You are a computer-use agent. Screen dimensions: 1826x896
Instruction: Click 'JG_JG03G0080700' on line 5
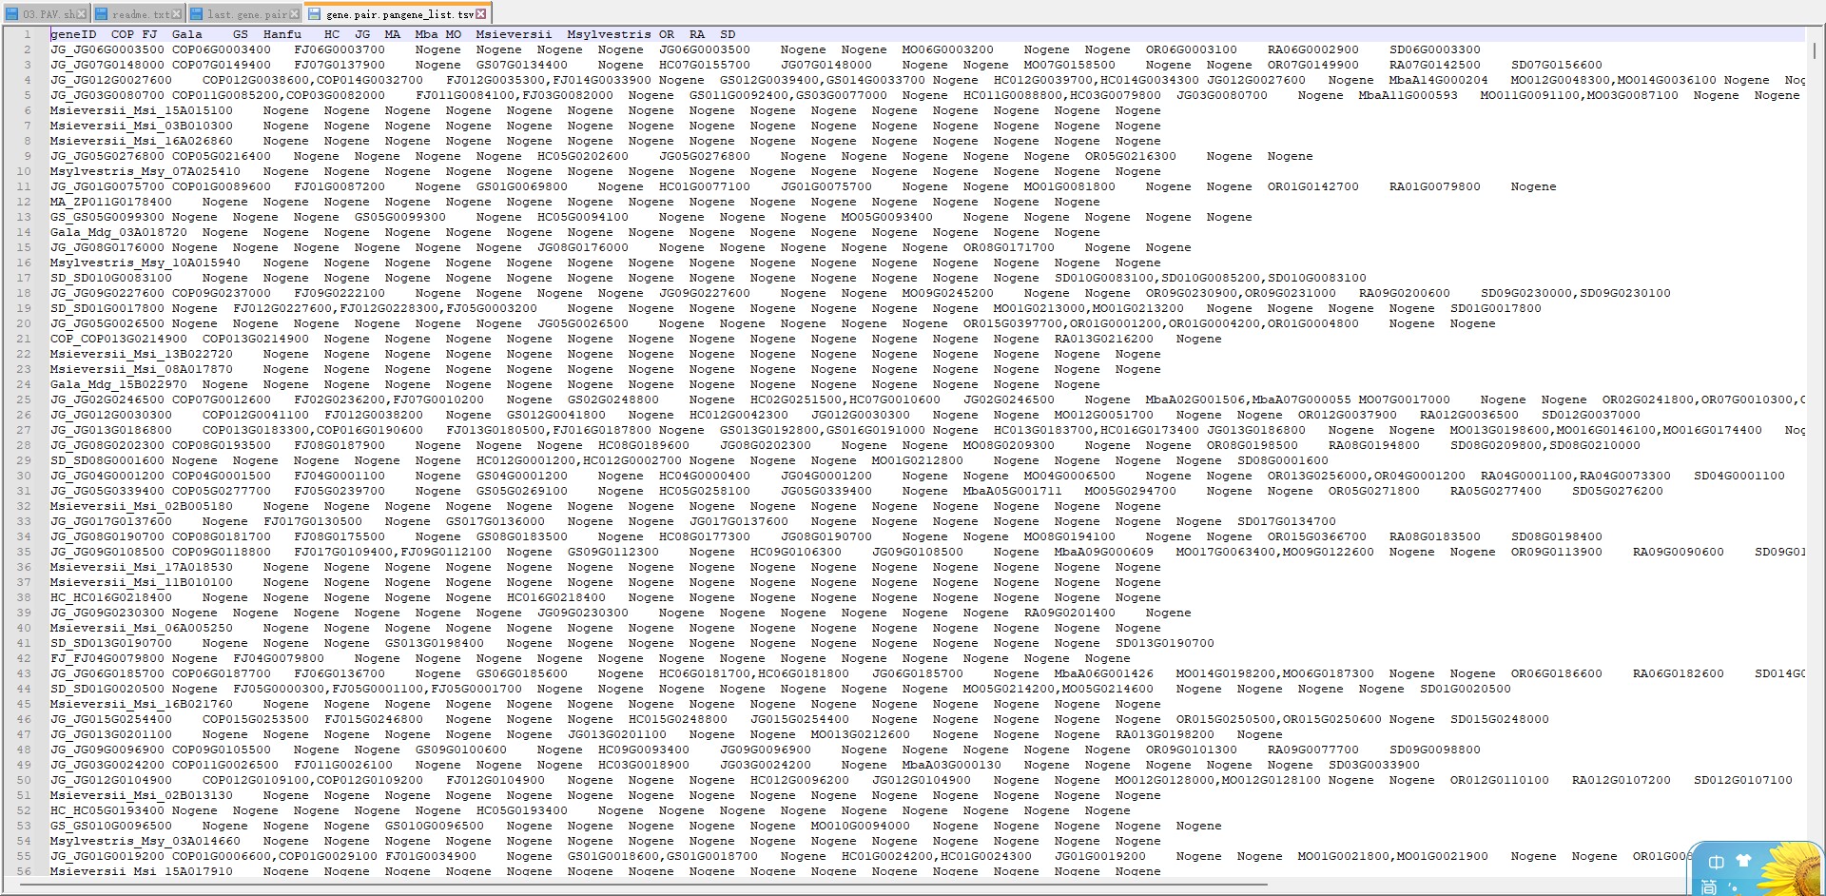[x=107, y=95]
